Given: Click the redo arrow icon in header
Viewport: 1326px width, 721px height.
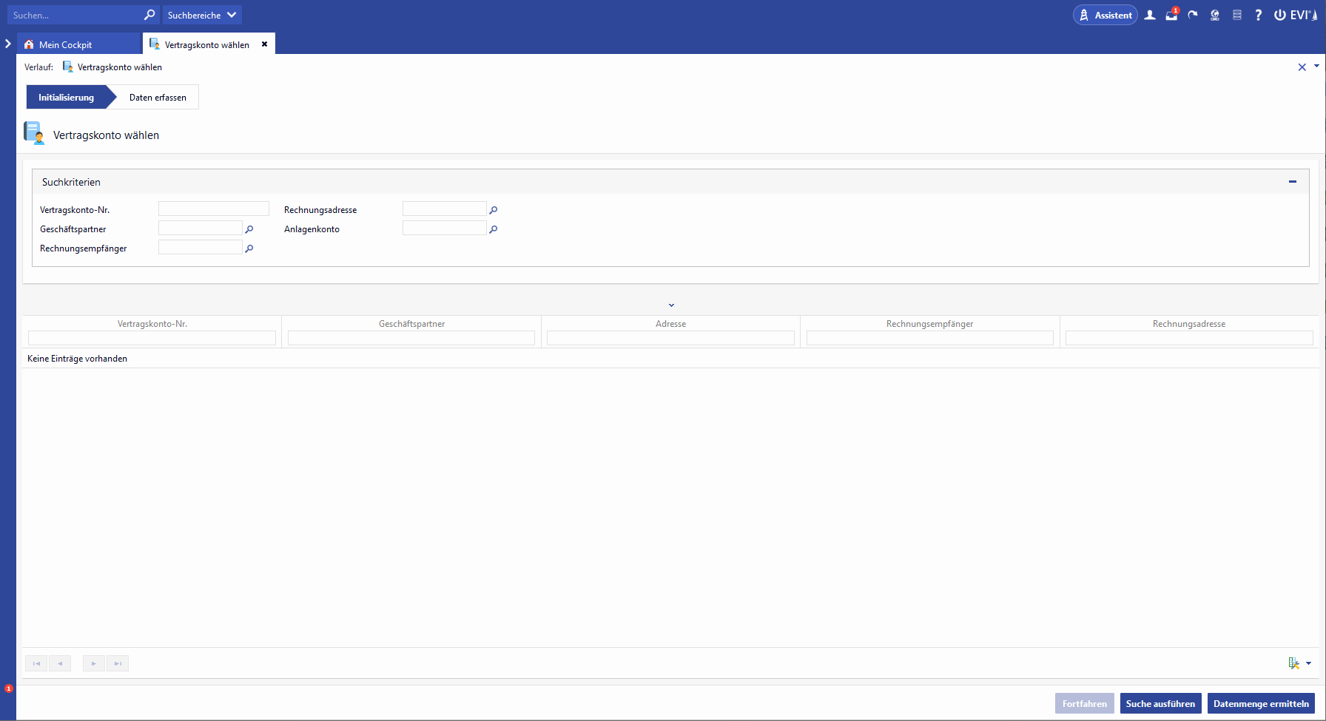Looking at the screenshot, I should tap(1193, 15).
